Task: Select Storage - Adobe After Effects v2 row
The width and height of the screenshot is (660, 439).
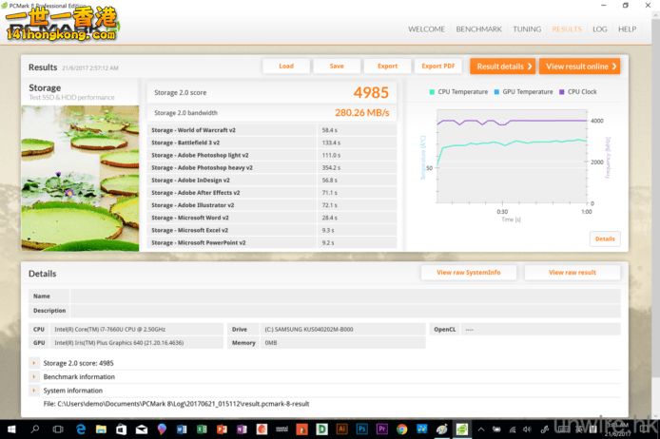Action: coord(272,193)
